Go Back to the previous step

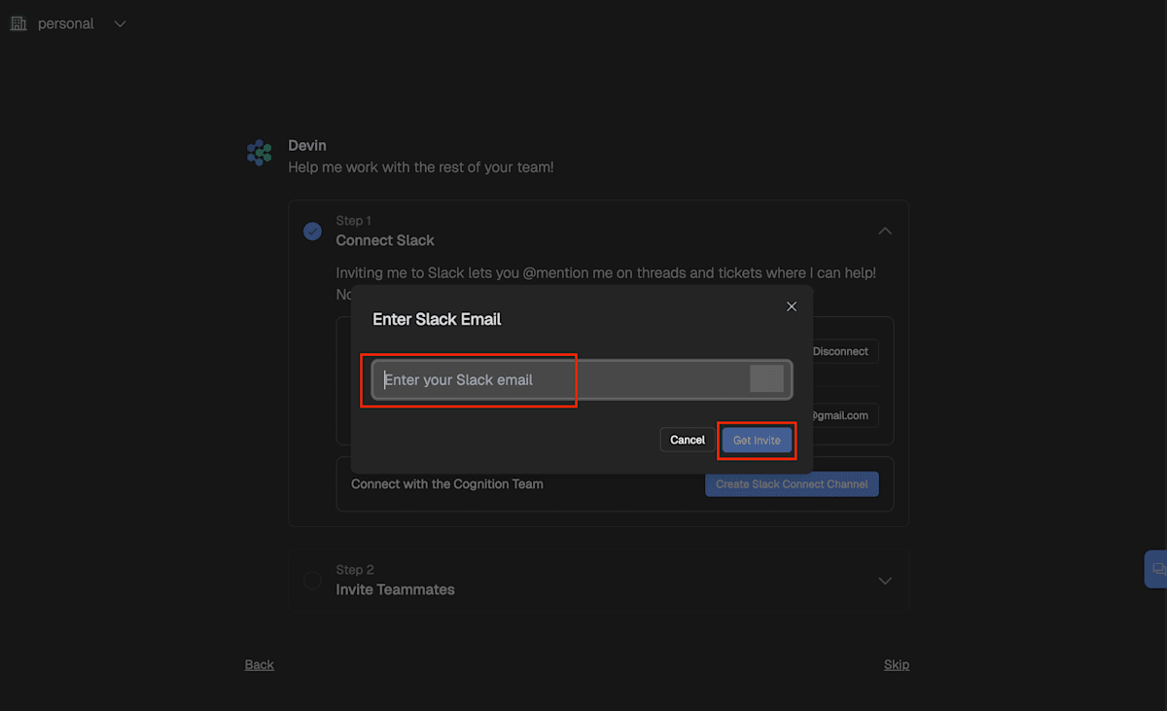click(260, 664)
